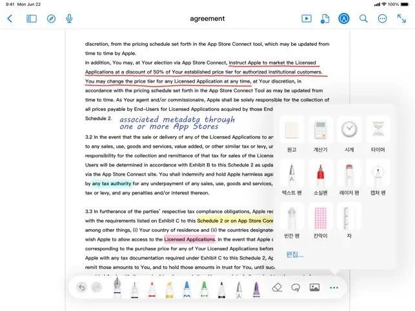The width and height of the screenshot is (415, 311).
Task: Go back with the blue chevron arrow
Action: (x=10, y=19)
